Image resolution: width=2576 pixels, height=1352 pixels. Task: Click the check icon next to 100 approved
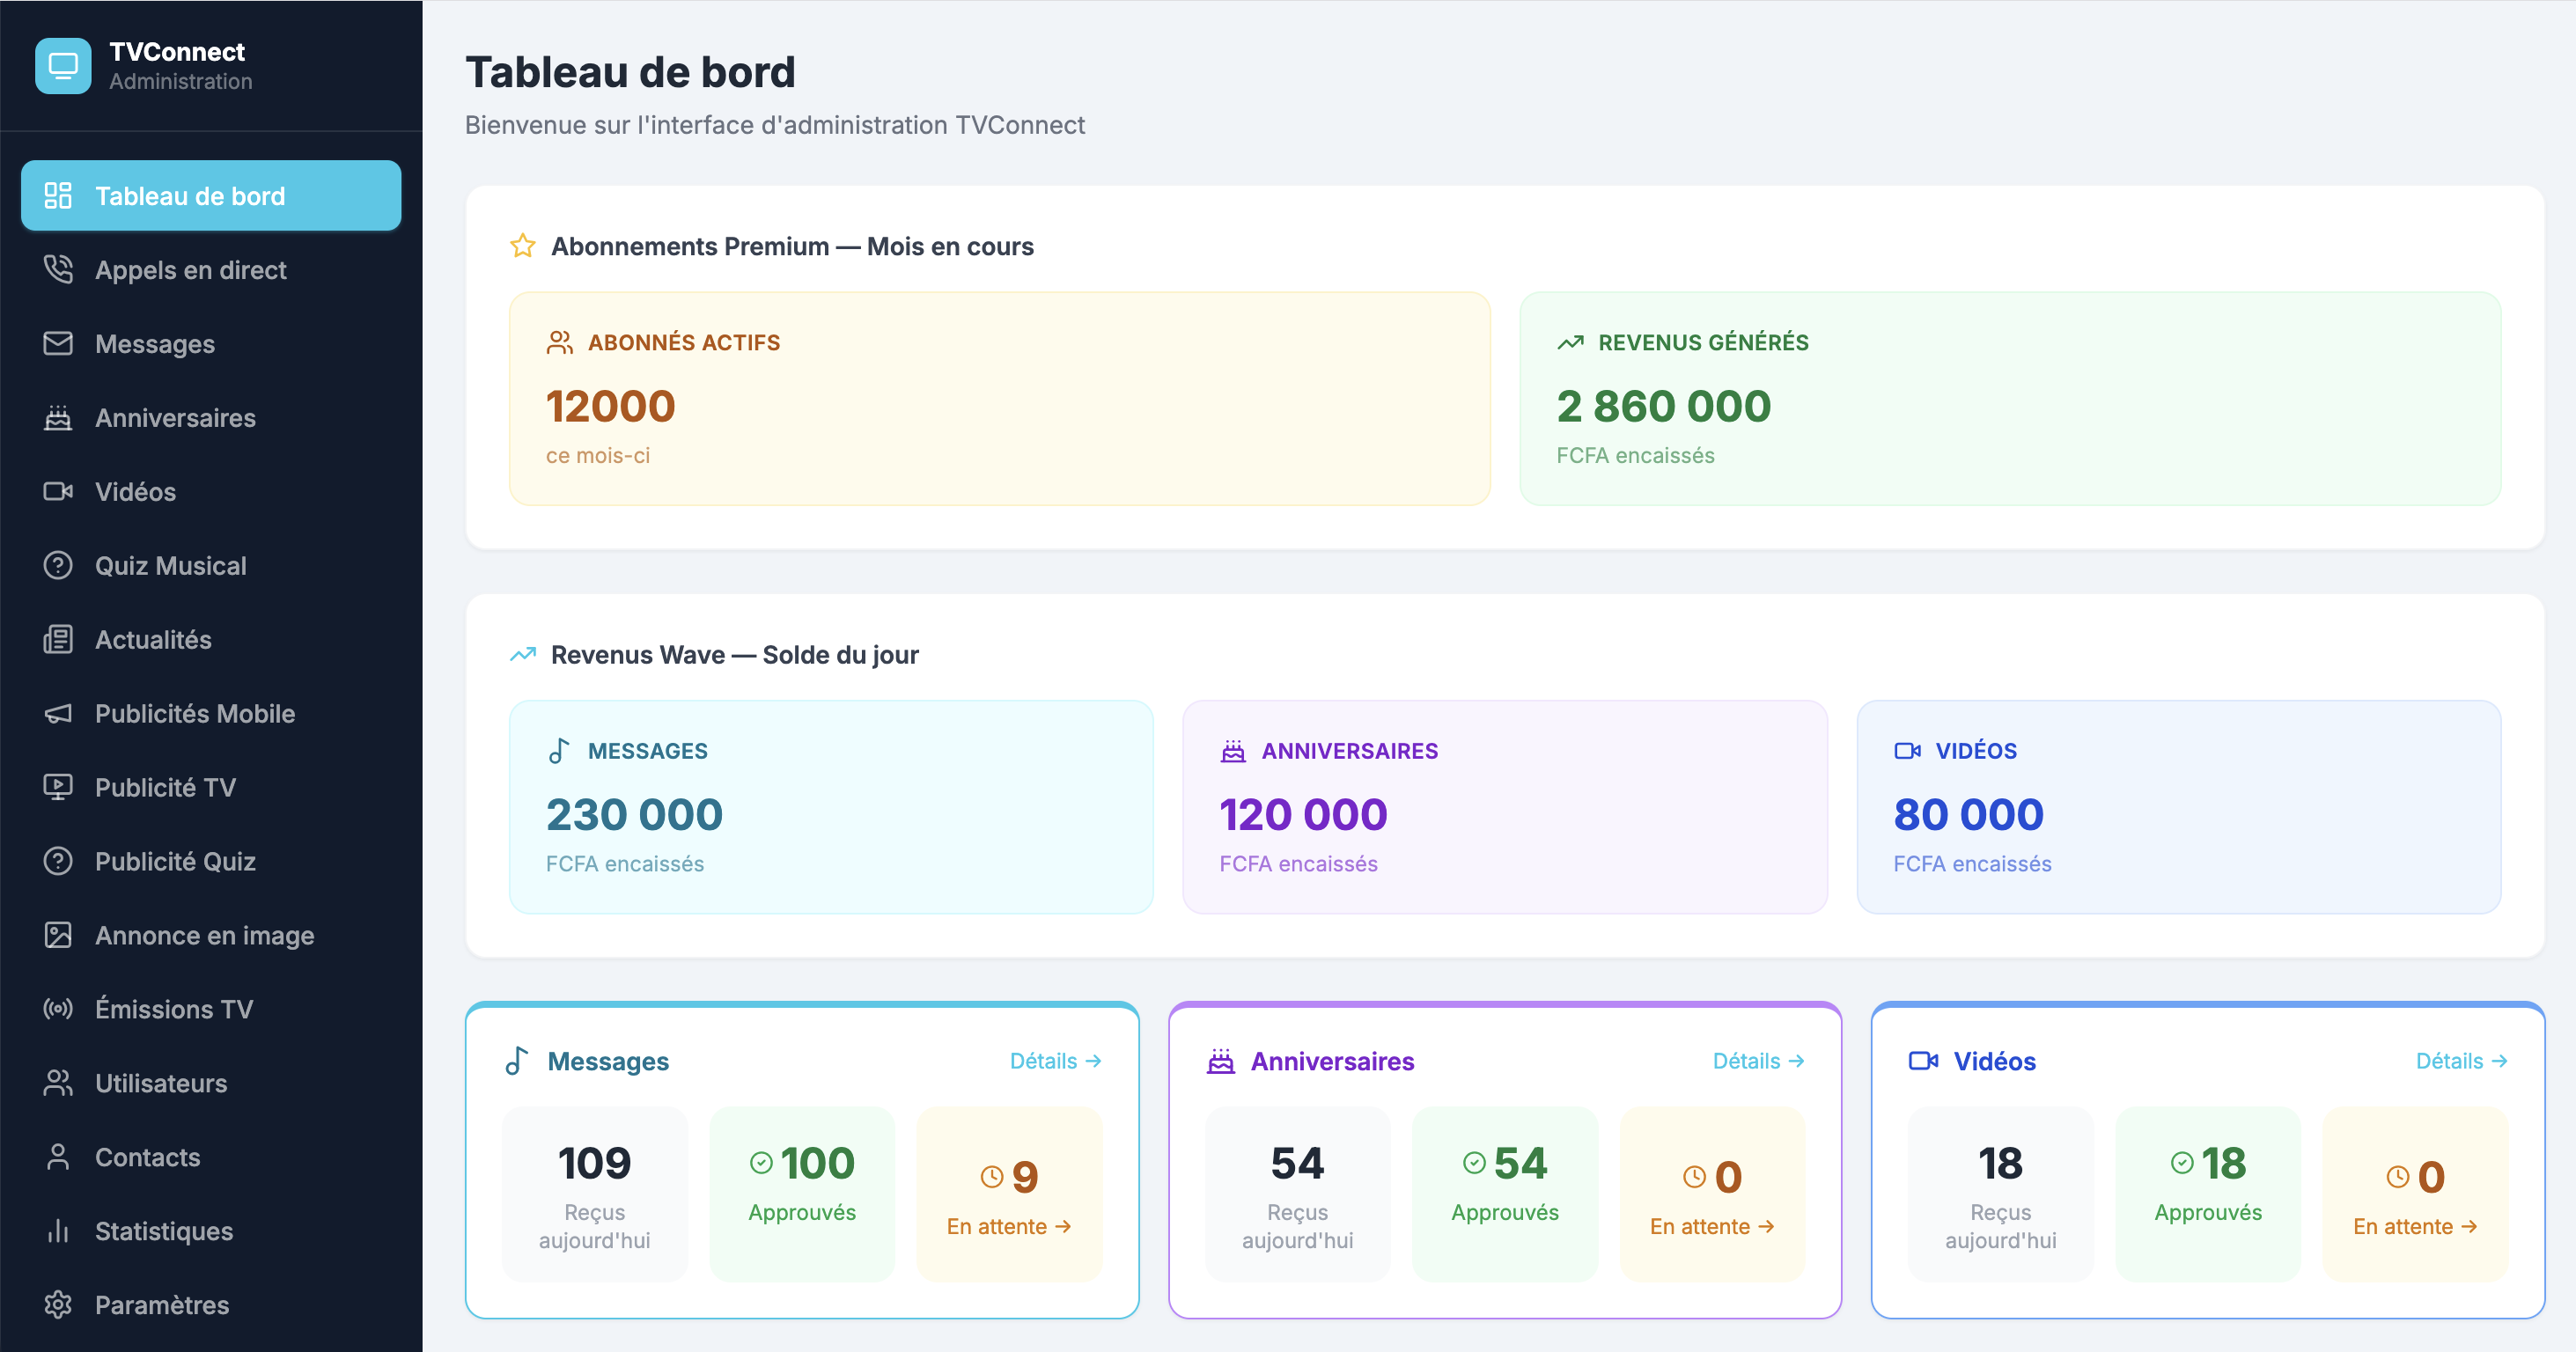pyautogui.click(x=761, y=1163)
